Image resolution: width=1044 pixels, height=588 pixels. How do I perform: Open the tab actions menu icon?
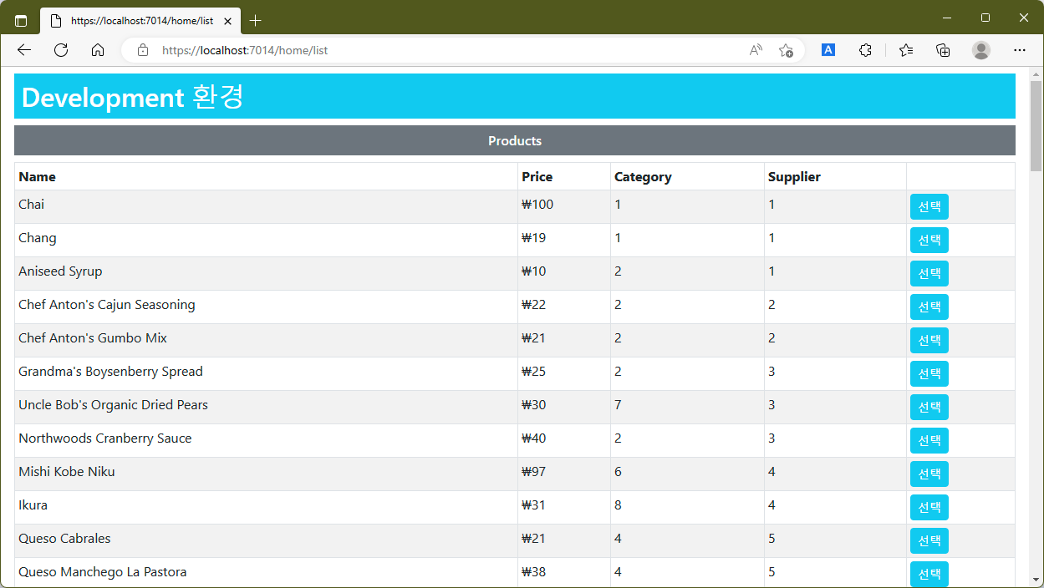pos(21,21)
